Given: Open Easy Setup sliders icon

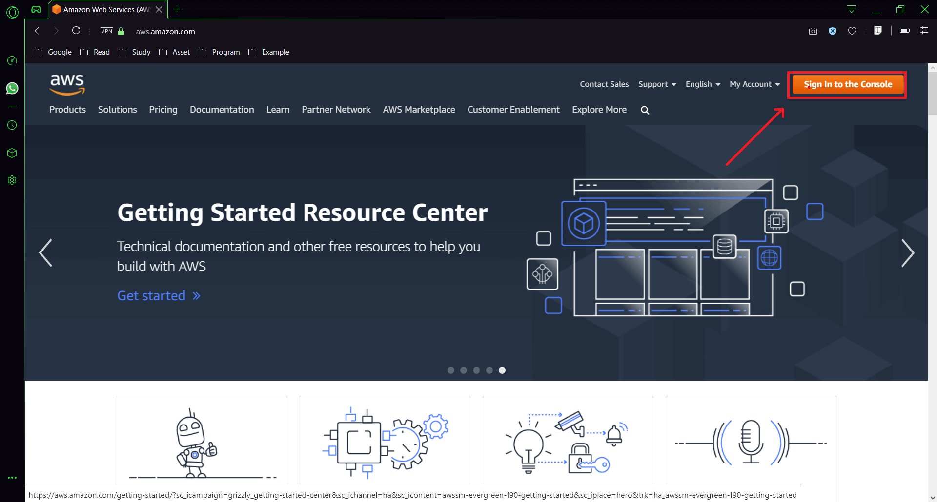Looking at the screenshot, I should tap(924, 31).
